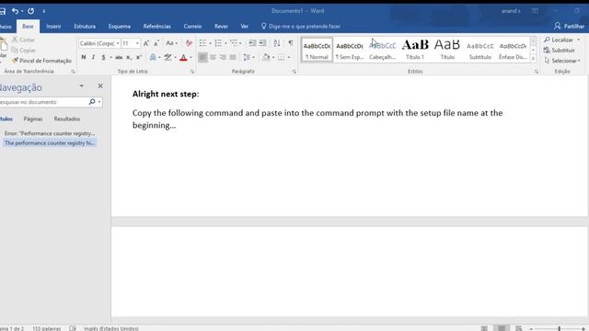The height and width of the screenshot is (331, 589).
Task: Open Resultados navigation tab
Action: point(67,119)
